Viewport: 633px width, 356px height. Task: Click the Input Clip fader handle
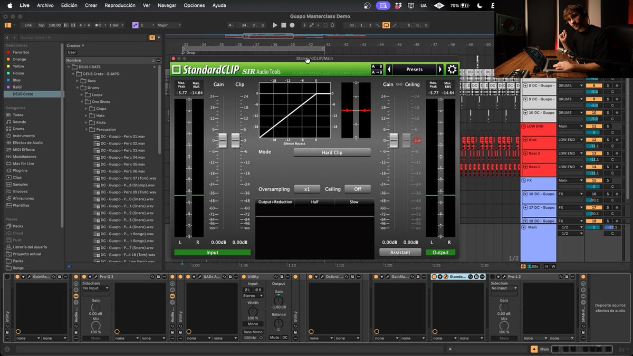click(x=236, y=140)
